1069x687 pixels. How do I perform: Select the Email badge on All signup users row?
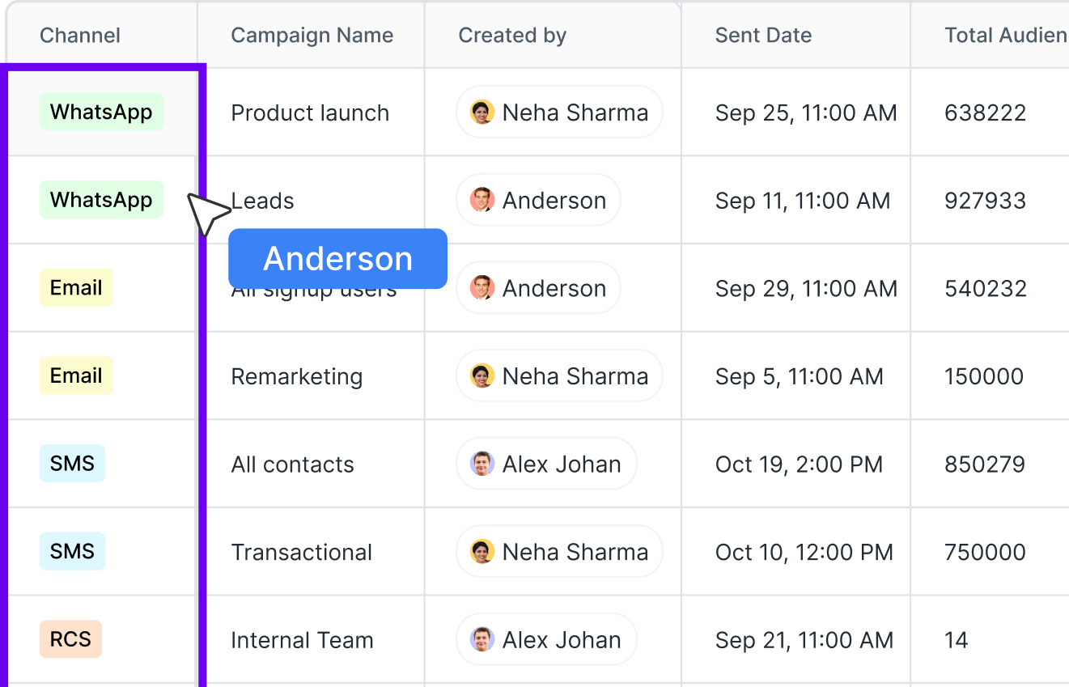coord(75,287)
